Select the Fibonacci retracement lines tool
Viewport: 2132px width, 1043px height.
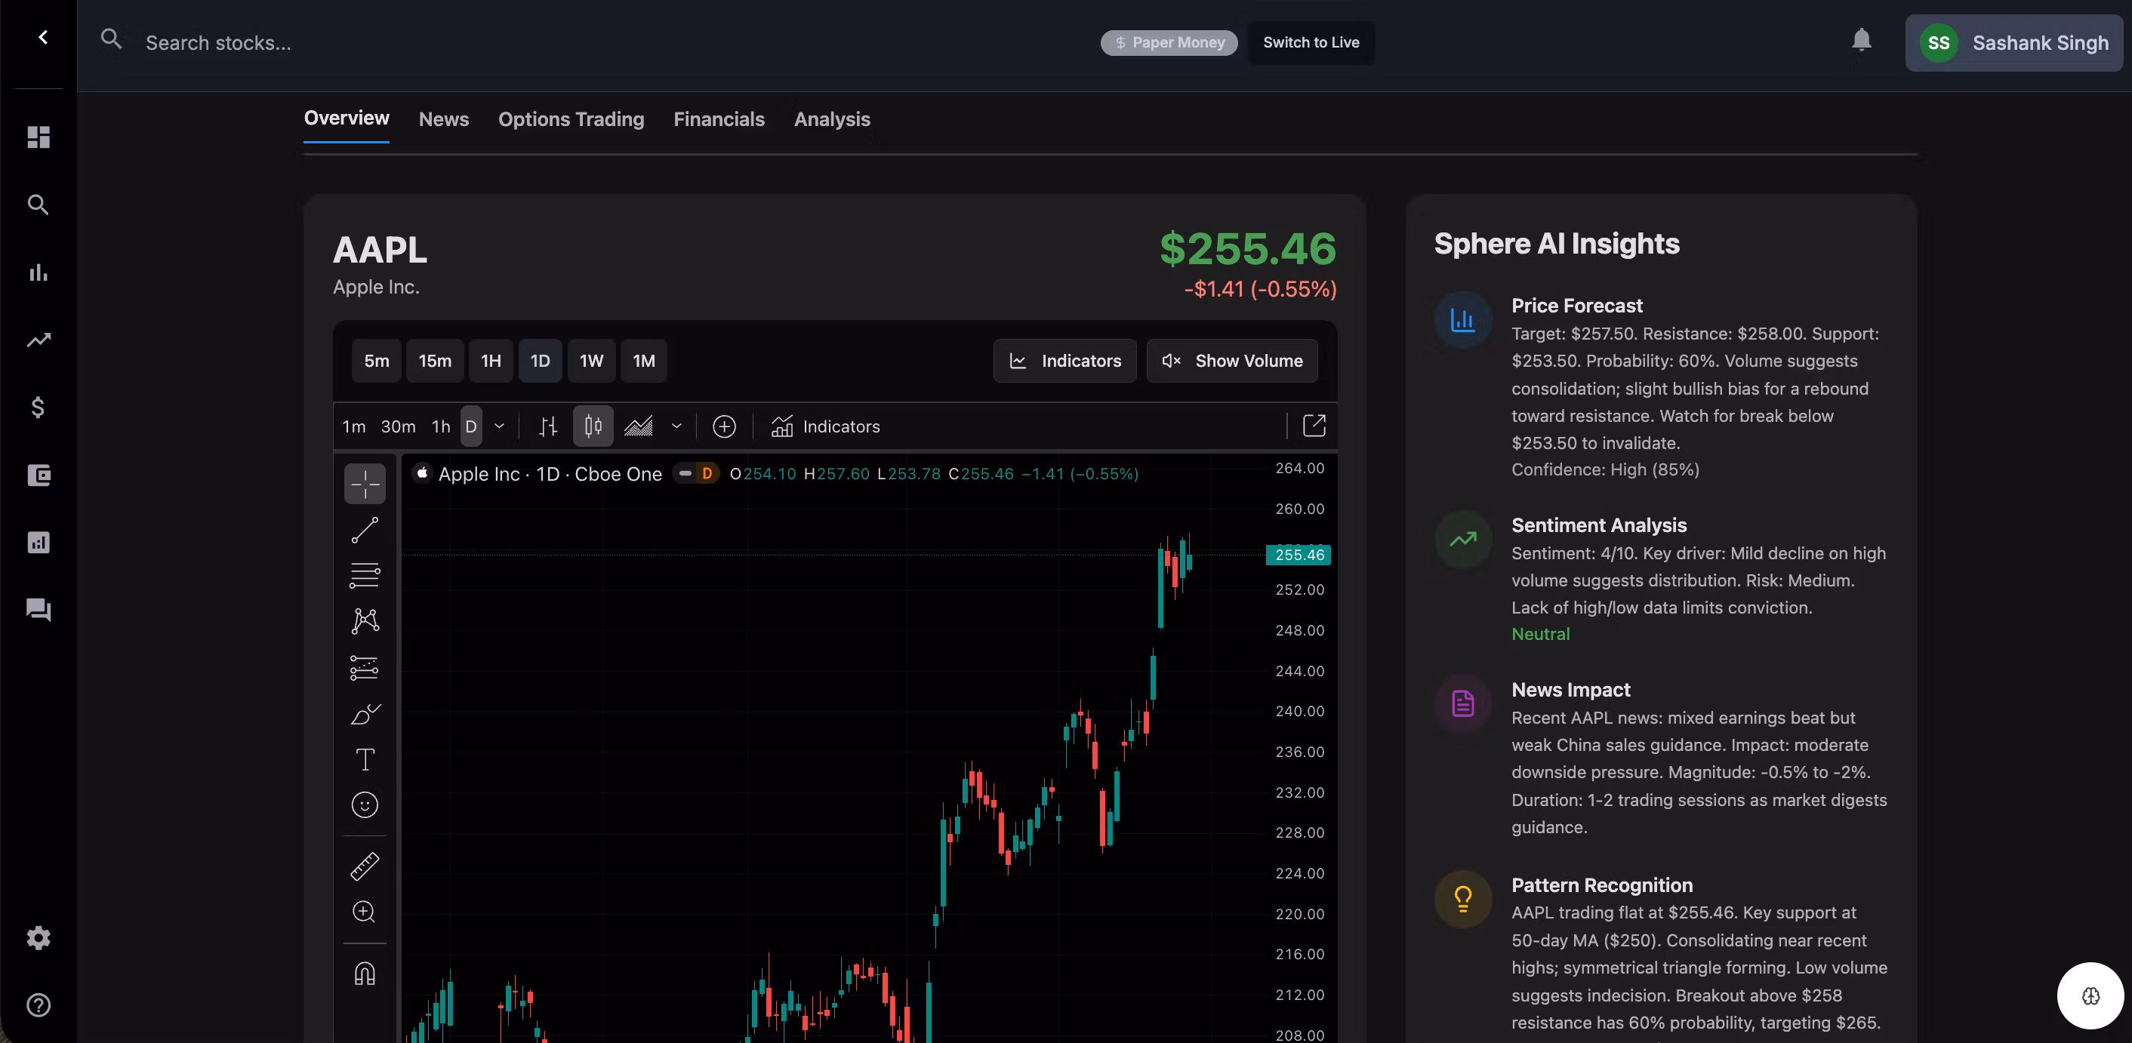[x=365, y=575]
